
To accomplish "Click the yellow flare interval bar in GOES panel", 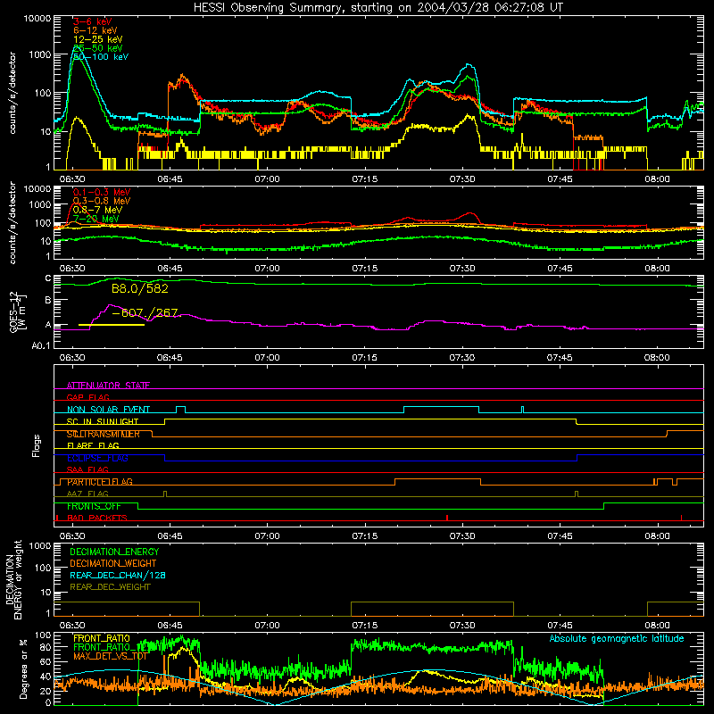I will coord(112,325).
